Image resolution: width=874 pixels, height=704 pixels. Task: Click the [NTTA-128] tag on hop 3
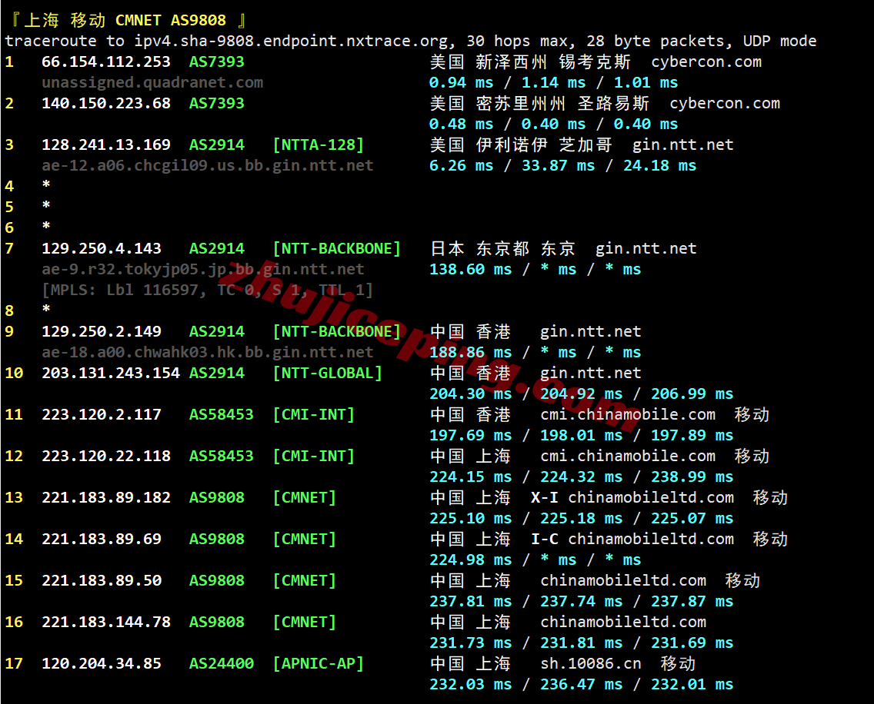(318, 144)
